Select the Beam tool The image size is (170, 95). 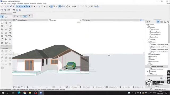(x=10, y=23)
